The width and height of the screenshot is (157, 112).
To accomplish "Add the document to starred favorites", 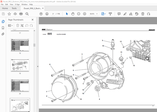I will coord(9,14).
